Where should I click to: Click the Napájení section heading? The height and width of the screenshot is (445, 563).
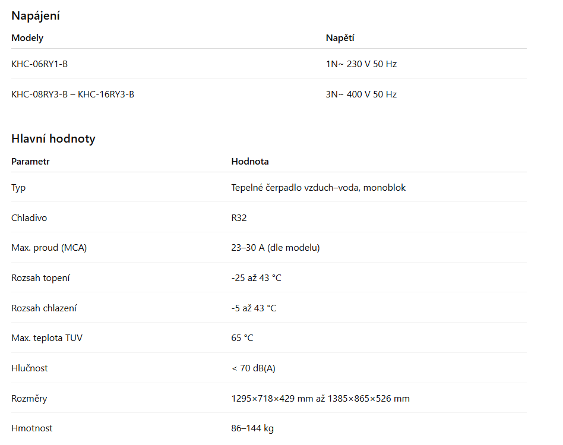coord(36,16)
